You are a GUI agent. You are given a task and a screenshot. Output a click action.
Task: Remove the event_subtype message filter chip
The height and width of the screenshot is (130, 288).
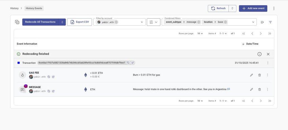(x=199, y=22)
